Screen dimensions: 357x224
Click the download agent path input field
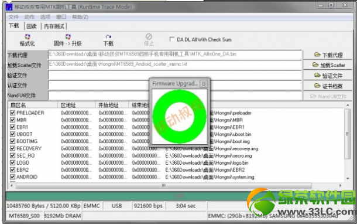pos(175,55)
